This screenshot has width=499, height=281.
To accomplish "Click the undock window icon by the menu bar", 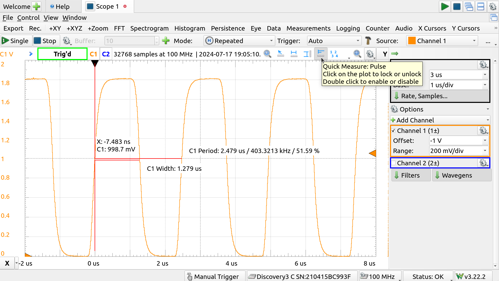I will click(x=494, y=17).
